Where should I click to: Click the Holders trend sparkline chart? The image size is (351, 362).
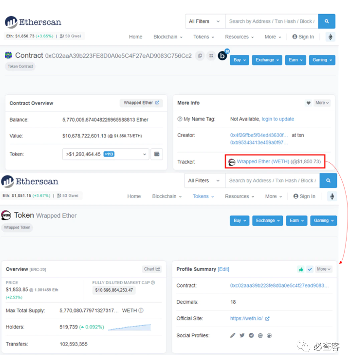coord(129,328)
